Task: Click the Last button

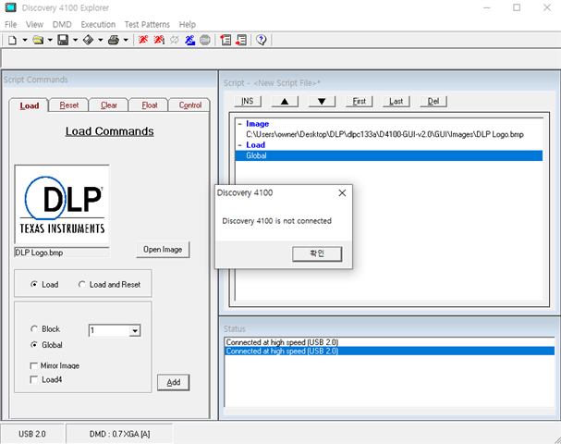Action: [x=396, y=102]
